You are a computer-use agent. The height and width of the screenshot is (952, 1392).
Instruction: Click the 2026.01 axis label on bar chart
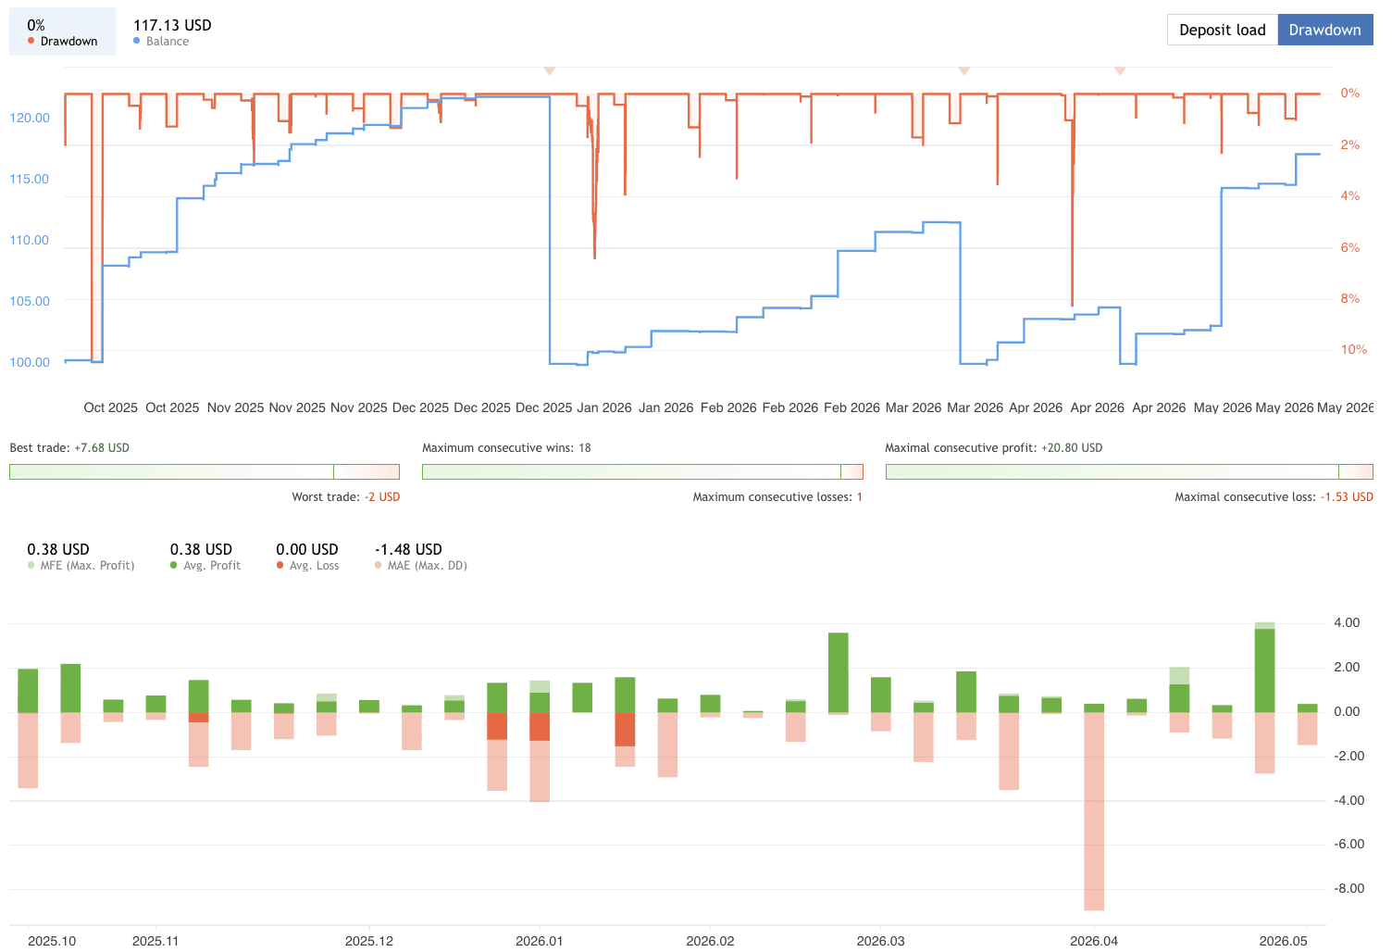540,941
